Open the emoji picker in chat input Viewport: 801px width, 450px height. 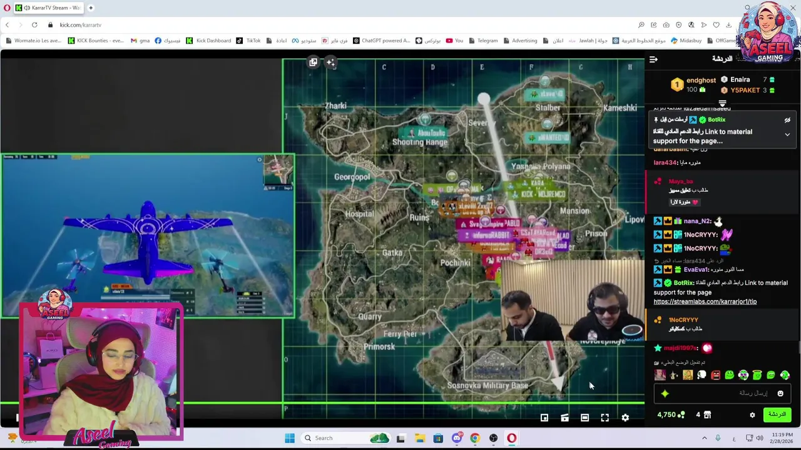pos(780,393)
